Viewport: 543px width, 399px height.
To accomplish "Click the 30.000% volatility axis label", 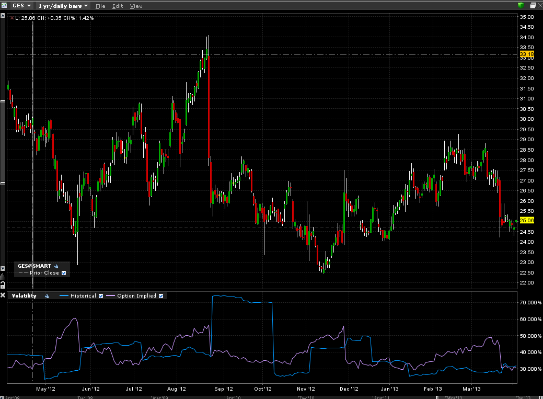I will point(530,369).
